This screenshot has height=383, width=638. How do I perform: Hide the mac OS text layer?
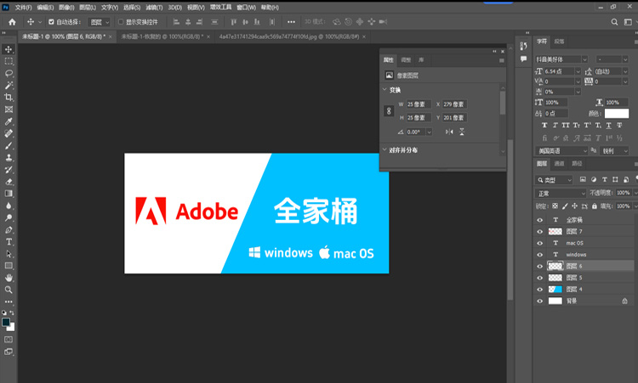click(x=540, y=243)
